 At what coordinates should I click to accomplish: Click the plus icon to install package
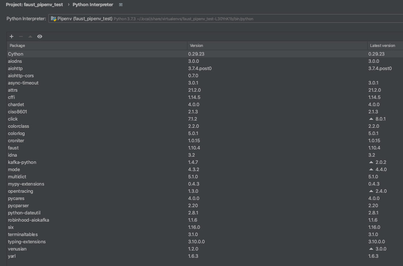(x=12, y=36)
